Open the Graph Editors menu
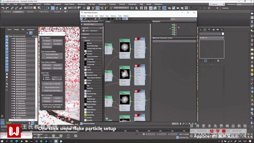The width and height of the screenshot is (254, 143). click(69, 4)
